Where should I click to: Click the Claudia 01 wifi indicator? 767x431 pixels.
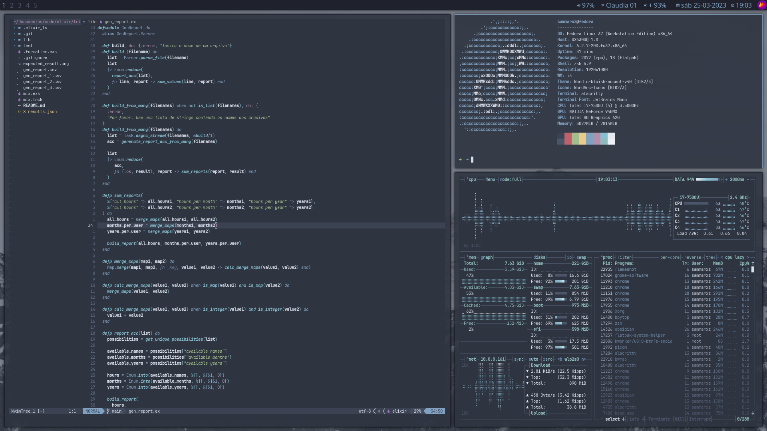click(619, 5)
